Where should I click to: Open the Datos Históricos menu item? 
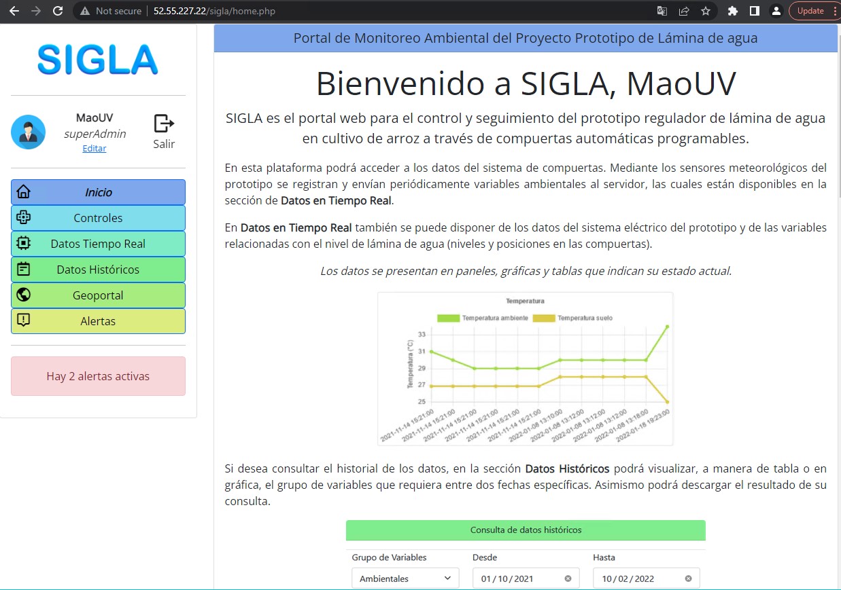tap(98, 270)
